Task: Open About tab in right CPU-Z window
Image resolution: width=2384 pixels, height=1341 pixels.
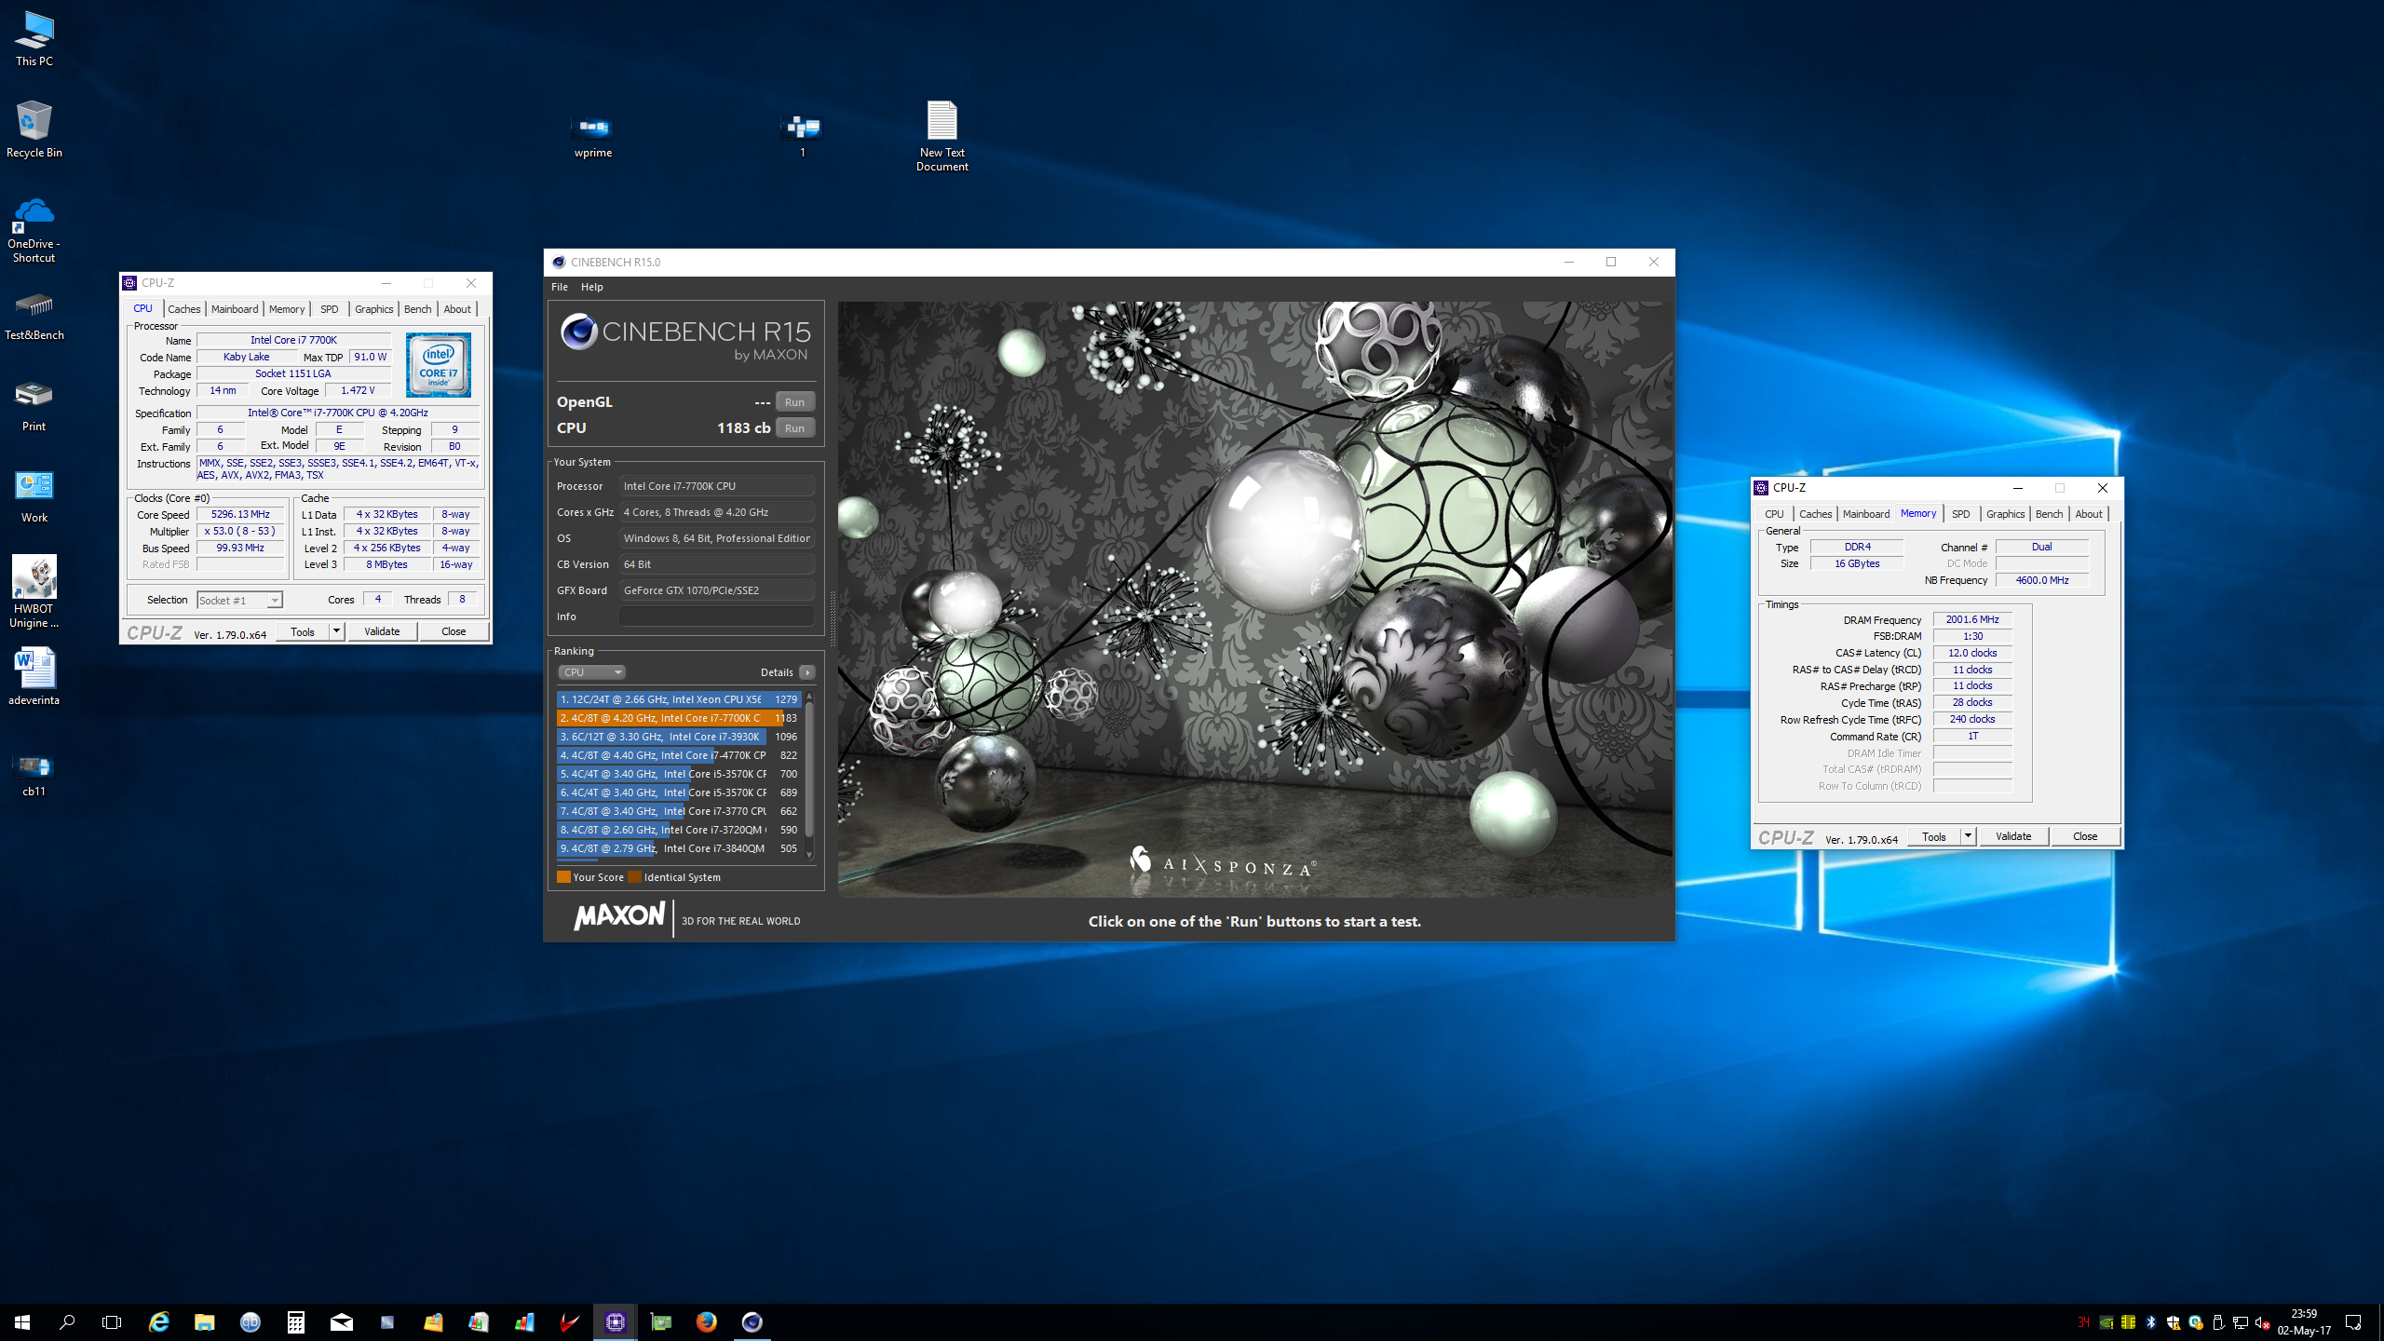Action: click(2088, 514)
